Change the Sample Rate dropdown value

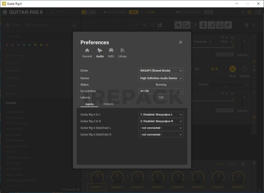pyautogui.click(x=160, y=91)
